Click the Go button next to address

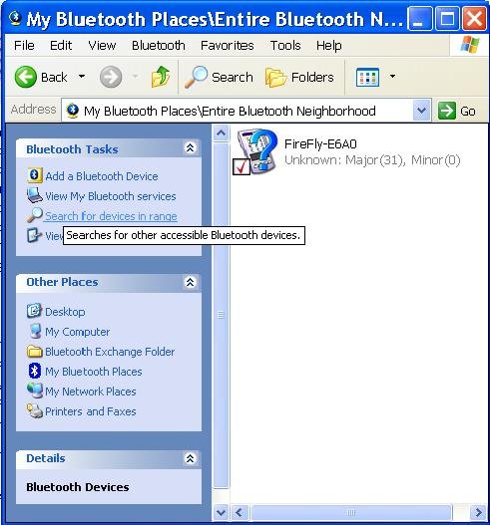tap(457, 111)
